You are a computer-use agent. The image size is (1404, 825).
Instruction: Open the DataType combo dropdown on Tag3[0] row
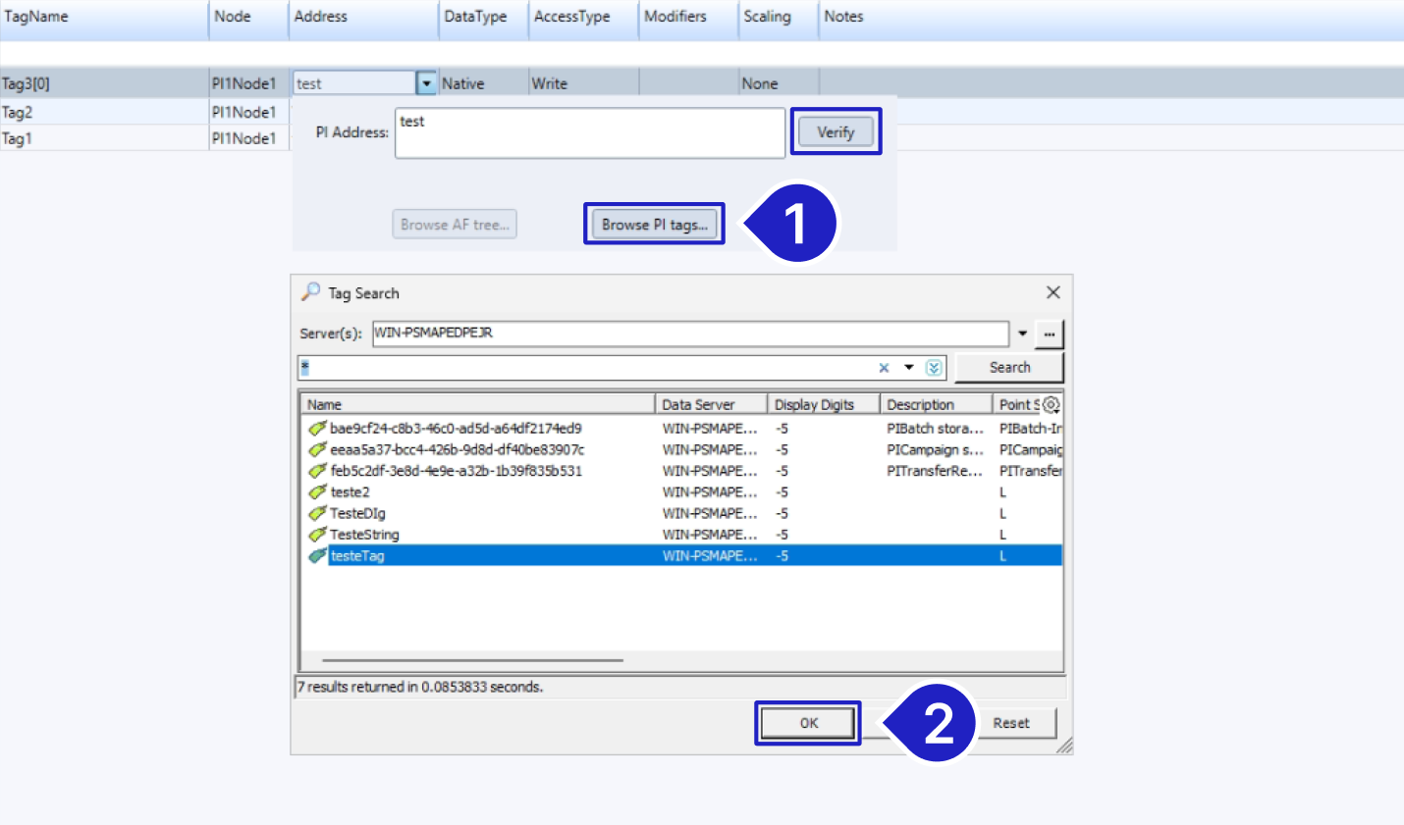point(425,82)
